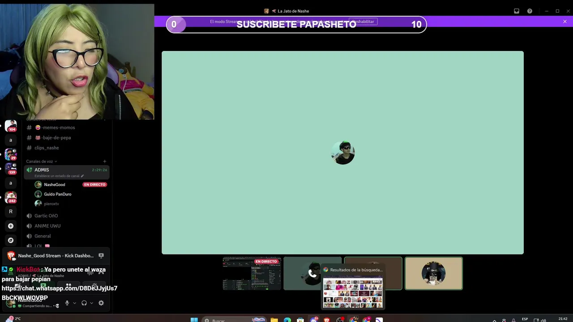
Task: Open File Explorer from the taskbar
Action: pos(274,320)
